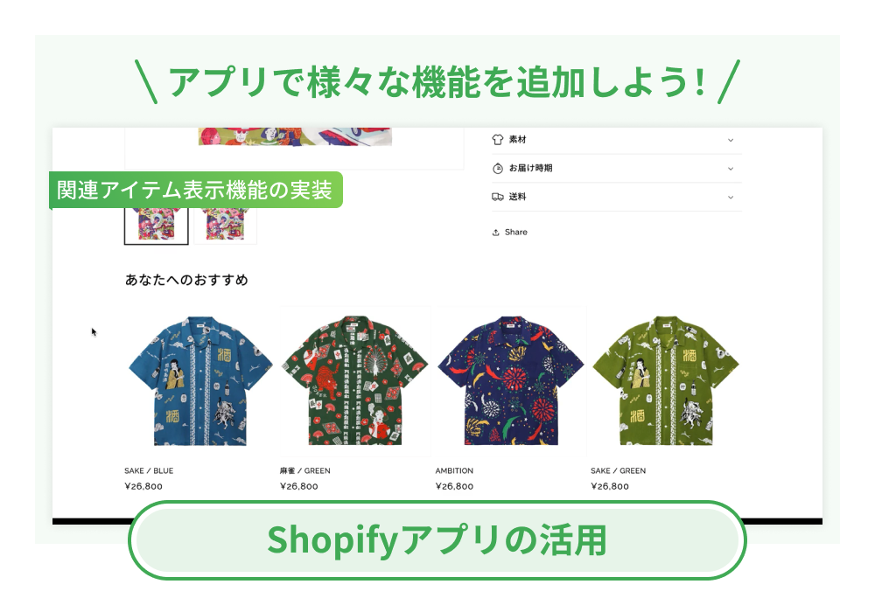Screen dimensions: 875x612
Task: Click the Share upload icon
Action: click(x=495, y=233)
